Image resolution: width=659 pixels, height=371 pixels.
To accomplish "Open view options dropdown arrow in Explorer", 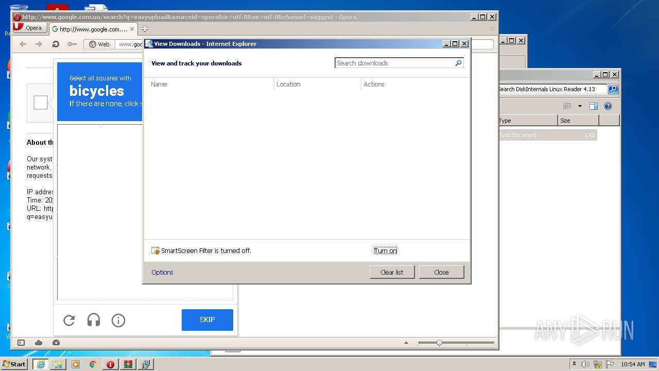I will click(580, 106).
